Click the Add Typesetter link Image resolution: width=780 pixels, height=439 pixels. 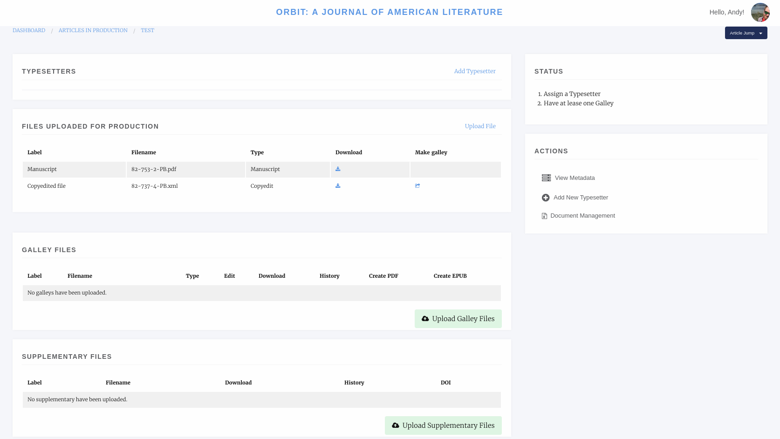474,71
